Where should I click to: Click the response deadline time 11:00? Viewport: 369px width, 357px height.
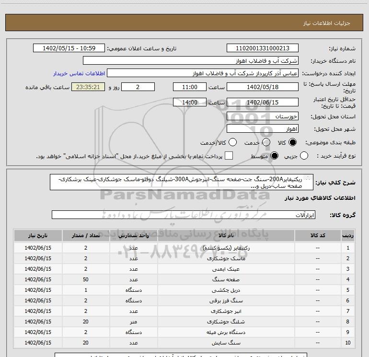(190, 87)
